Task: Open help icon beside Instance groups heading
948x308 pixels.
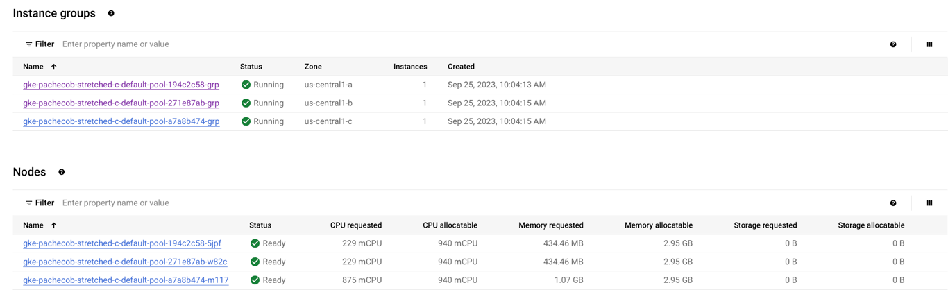Action: [x=111, y=13]
